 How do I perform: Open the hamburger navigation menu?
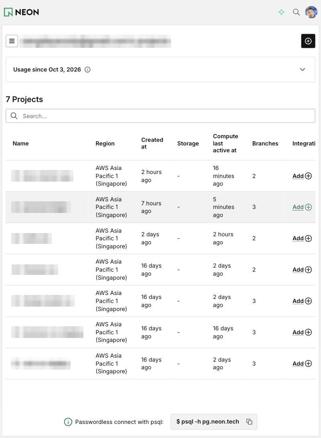point(12,41)
